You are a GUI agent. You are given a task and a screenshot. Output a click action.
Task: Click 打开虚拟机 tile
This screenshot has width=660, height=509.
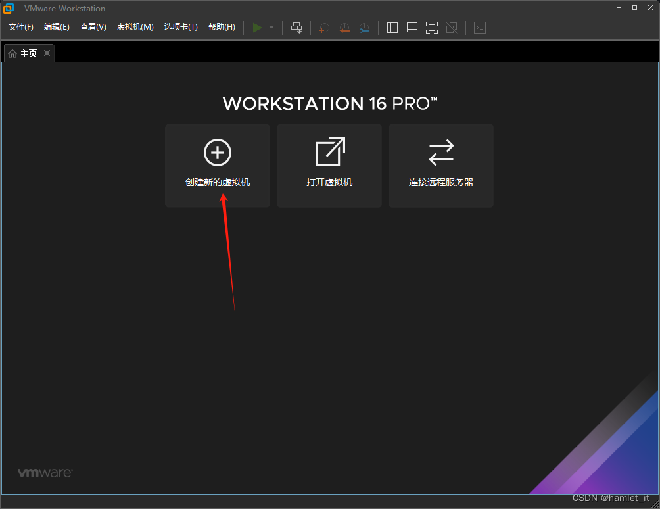tap(329, 166)
